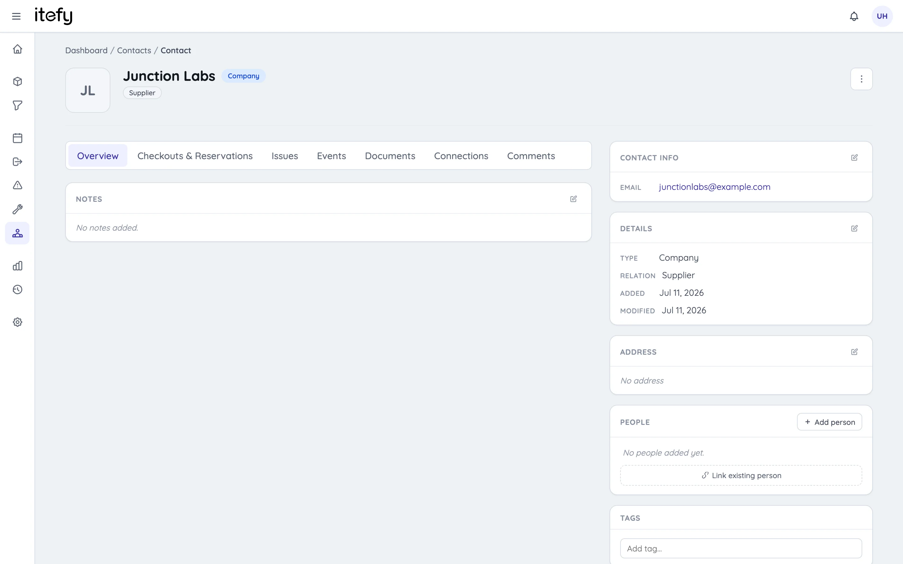
Task: Select the Overview tab
Action: [98, 156]
